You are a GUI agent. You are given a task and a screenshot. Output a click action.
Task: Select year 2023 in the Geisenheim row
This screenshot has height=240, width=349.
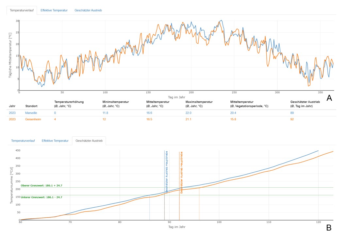tap(12, 119)
